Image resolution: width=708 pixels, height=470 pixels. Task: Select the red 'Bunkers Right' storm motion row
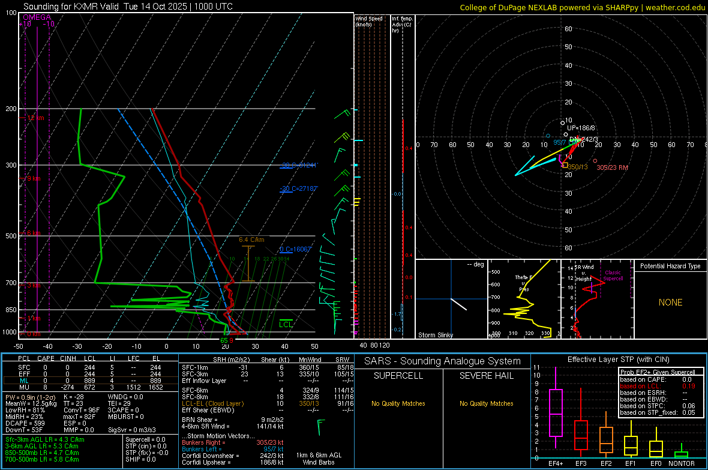pos(233,443)
